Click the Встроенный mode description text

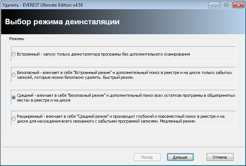(x=103, y=54)
